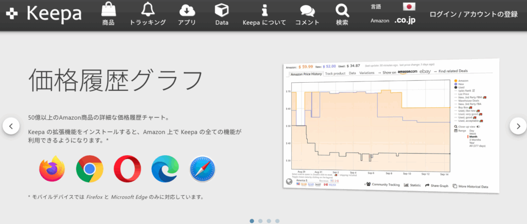
Task: Click the Microsoft Edge browser icon
Action: point(165,168)
